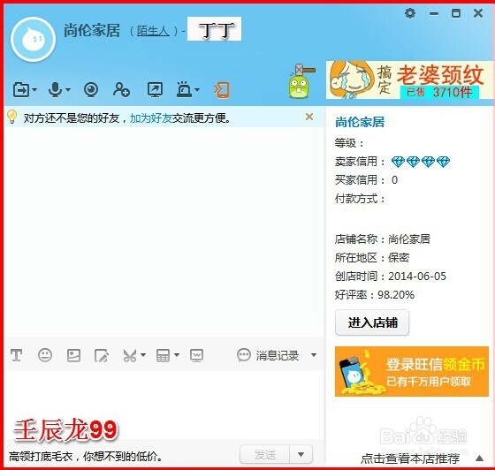Open the remote assistance screen icon
The height and width of the screenshot is (470, 495).
(155, 90)
